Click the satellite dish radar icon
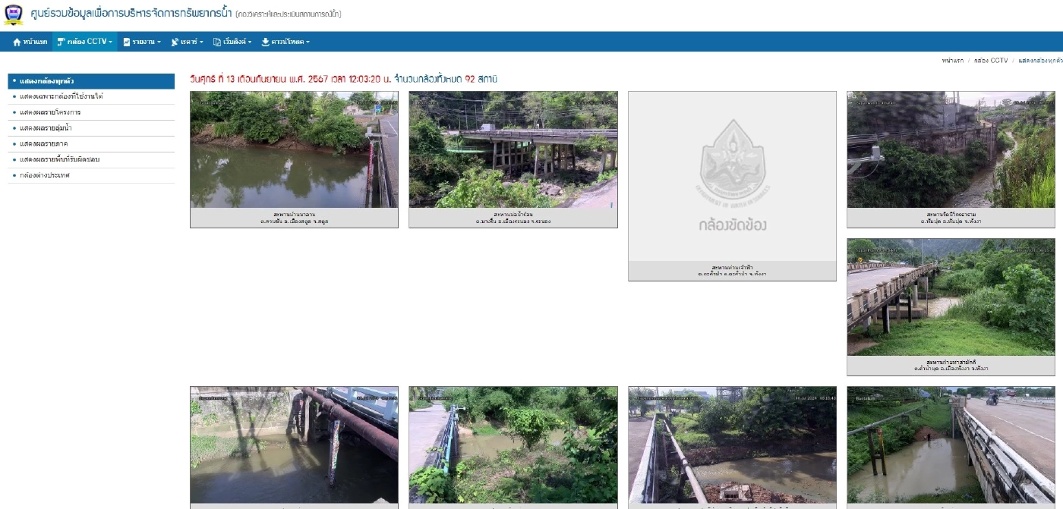Screen dimensions: 1063x509 tap(175, 42)
